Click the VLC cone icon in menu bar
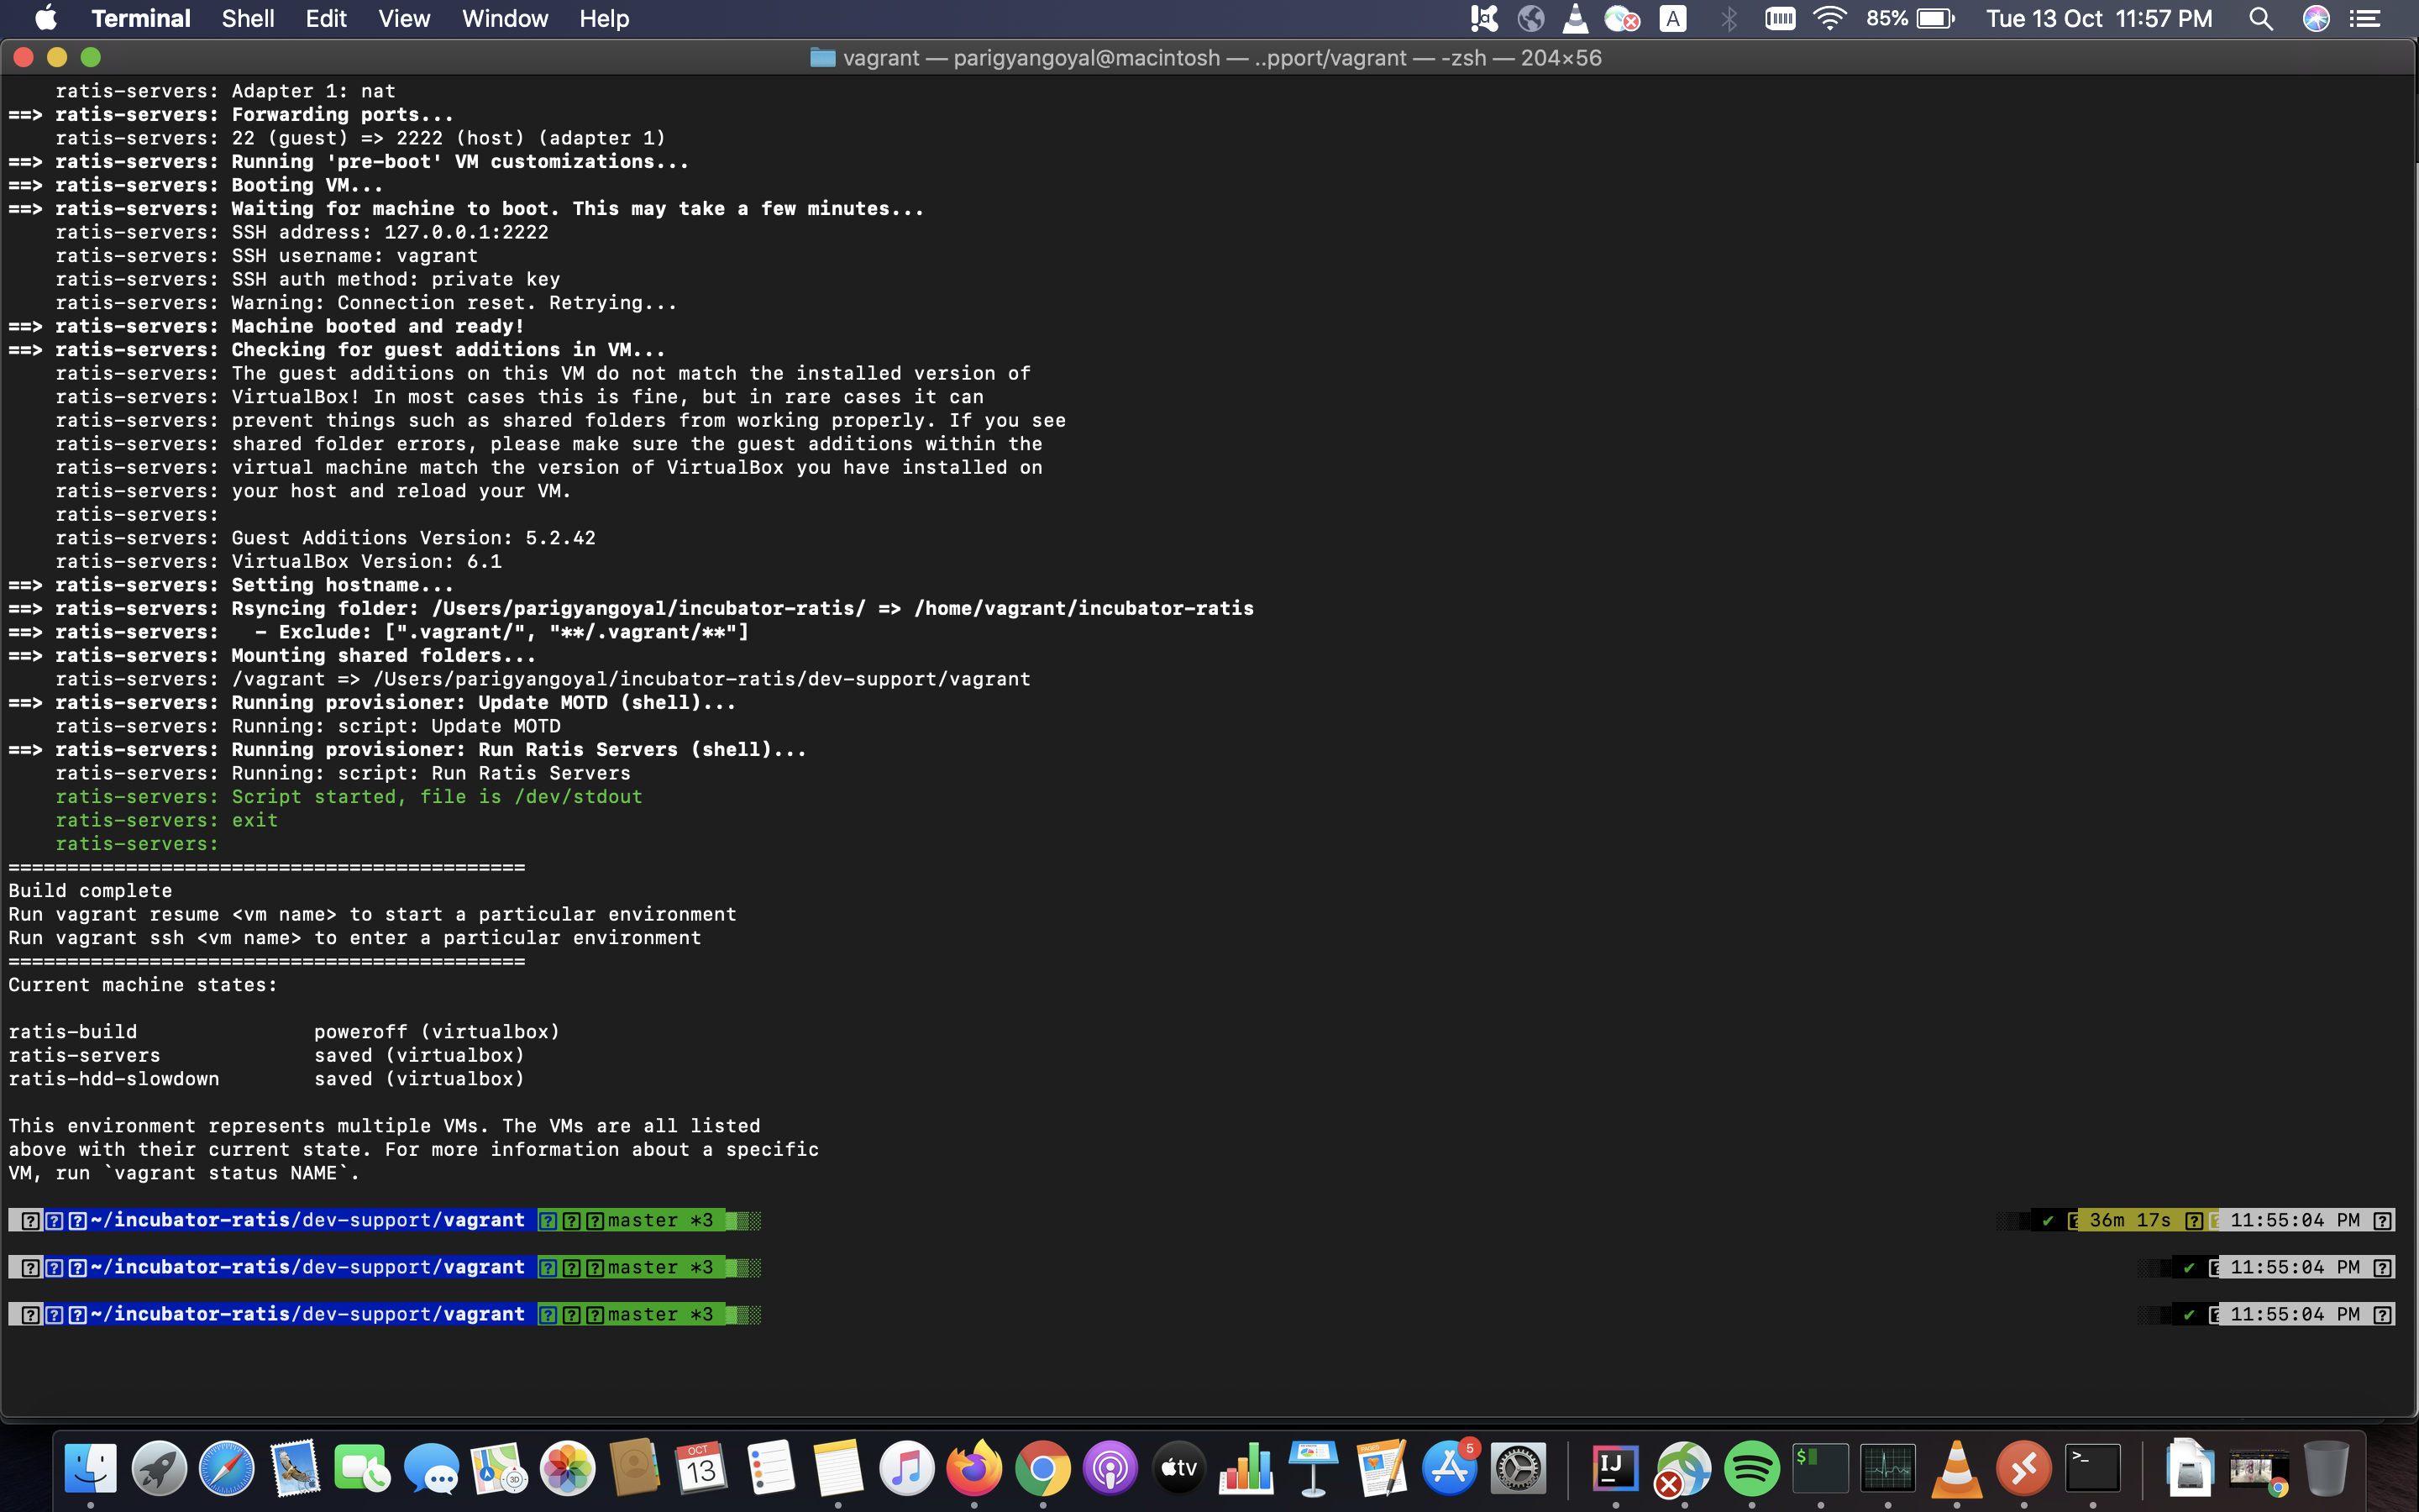Image resolution: width=2419 pixels, height=1512 pixels. 1577,18
